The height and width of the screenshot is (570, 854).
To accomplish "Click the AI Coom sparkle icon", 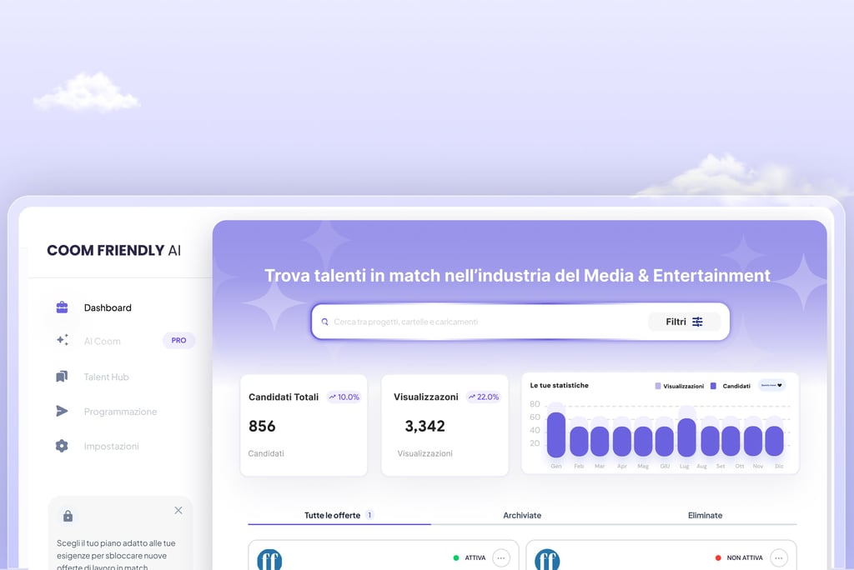I will (62, 340).
